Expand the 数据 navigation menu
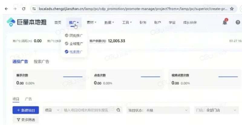The image size is (242, 128). [x=109, y=23]
